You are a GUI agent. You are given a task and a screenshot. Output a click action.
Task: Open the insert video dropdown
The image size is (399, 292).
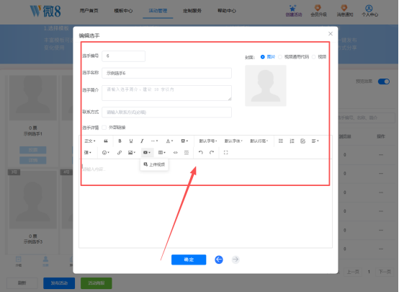tap(147, 153)
